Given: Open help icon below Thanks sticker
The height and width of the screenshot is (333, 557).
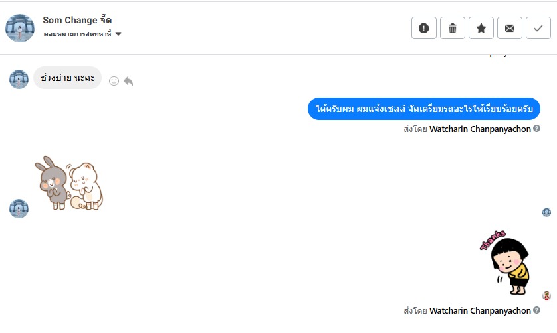Looking at the screenshot, I should tap(537, 310).
